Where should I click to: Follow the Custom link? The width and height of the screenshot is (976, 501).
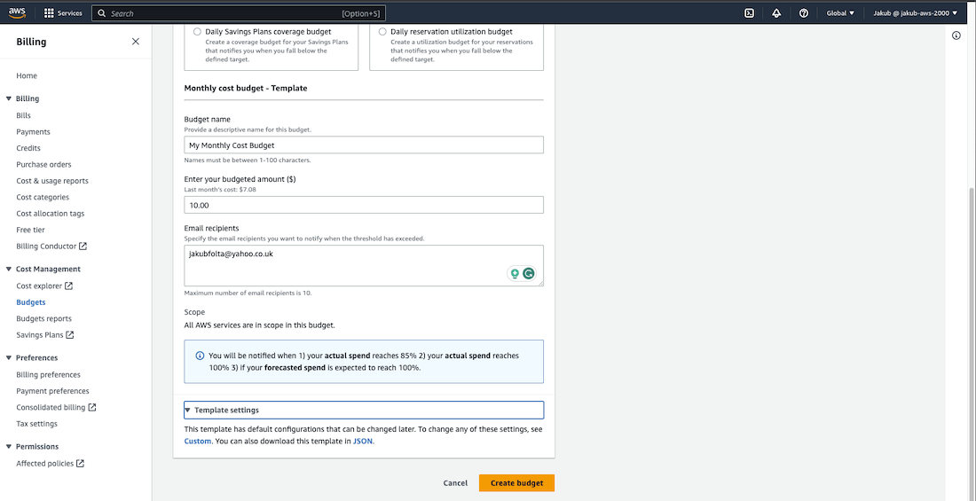198,442
